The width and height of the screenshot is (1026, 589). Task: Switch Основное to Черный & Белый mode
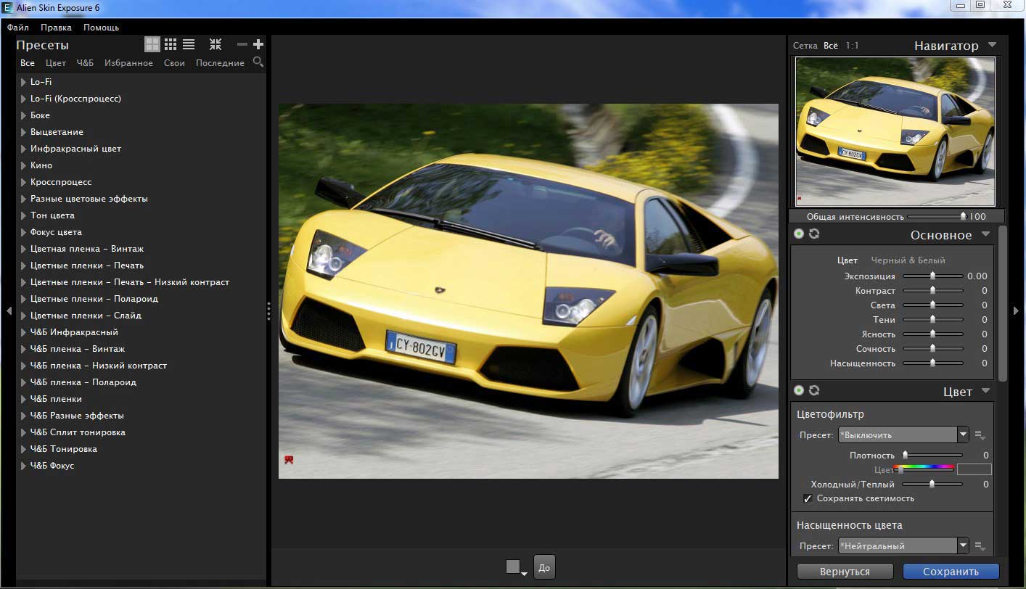(x=908, y=260)
